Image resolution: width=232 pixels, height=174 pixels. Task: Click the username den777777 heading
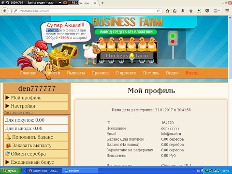coord(37,88)
